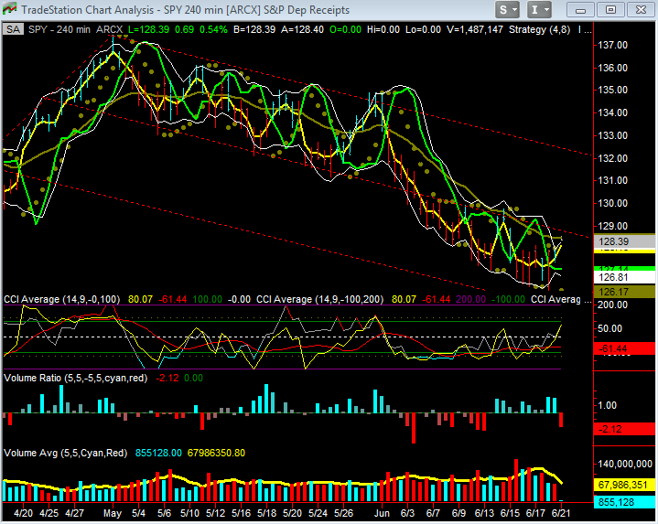Click the -61.44 red CCI axis marker
The image size is (658, 524).
tap(624, 348)
